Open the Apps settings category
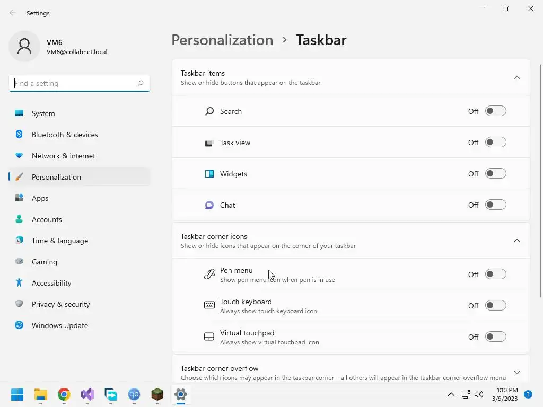Image resolution: width=543 pixels, height=407 pixels. tap(80, 198)
